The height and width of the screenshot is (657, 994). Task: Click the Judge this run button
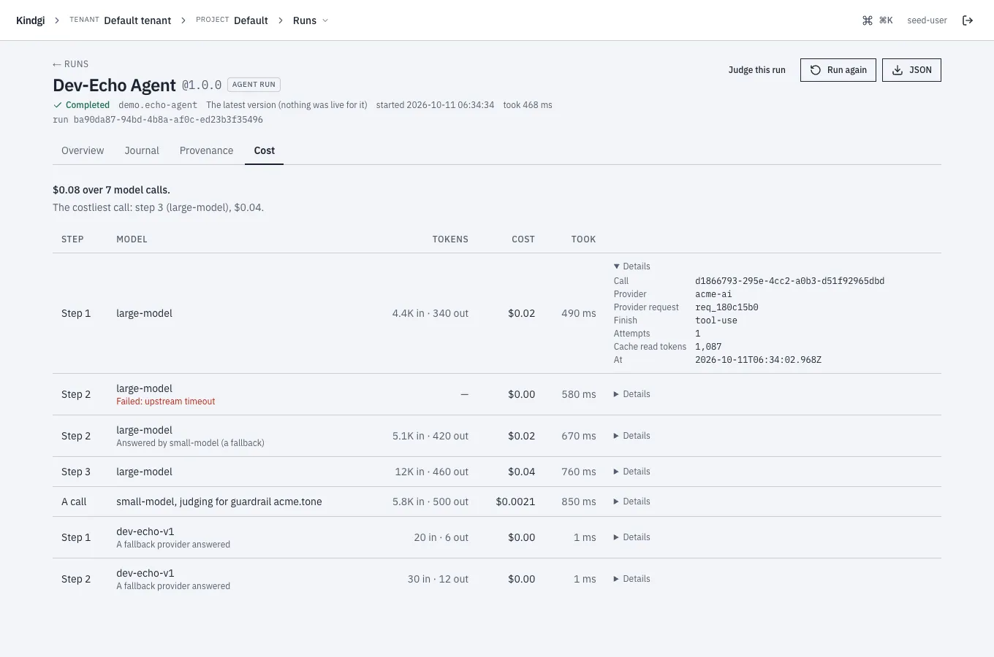756,70
